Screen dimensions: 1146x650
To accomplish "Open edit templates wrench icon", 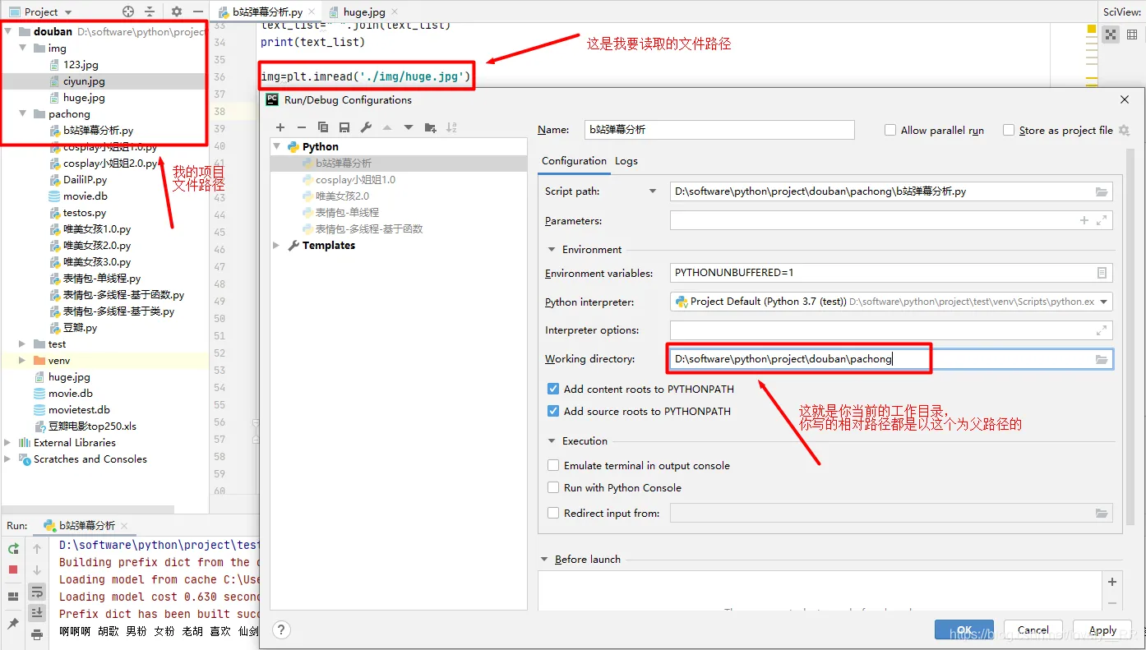I will point(366,127).
